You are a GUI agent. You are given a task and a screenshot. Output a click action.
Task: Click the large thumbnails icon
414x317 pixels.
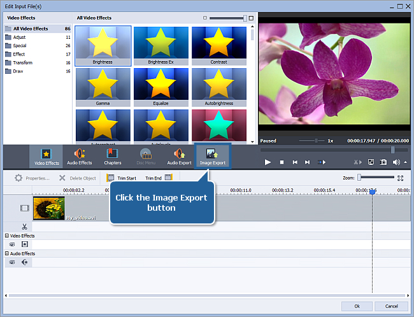click(x=251, y=18)
